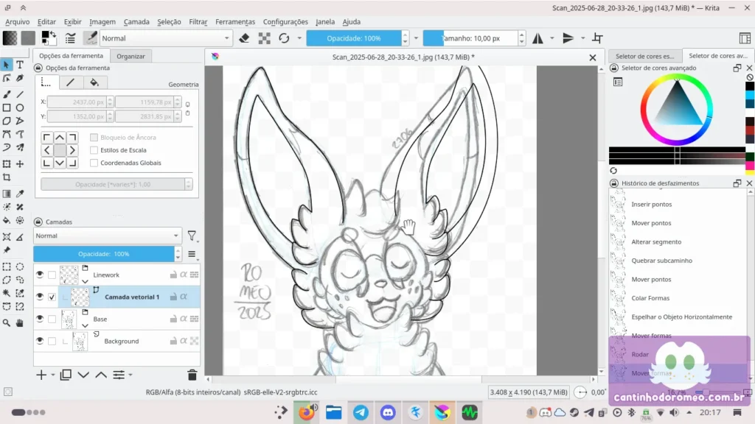Screen dimensions: 755x424
Task: Check the Linework layer selection checkbox
Action: [52, 275]
